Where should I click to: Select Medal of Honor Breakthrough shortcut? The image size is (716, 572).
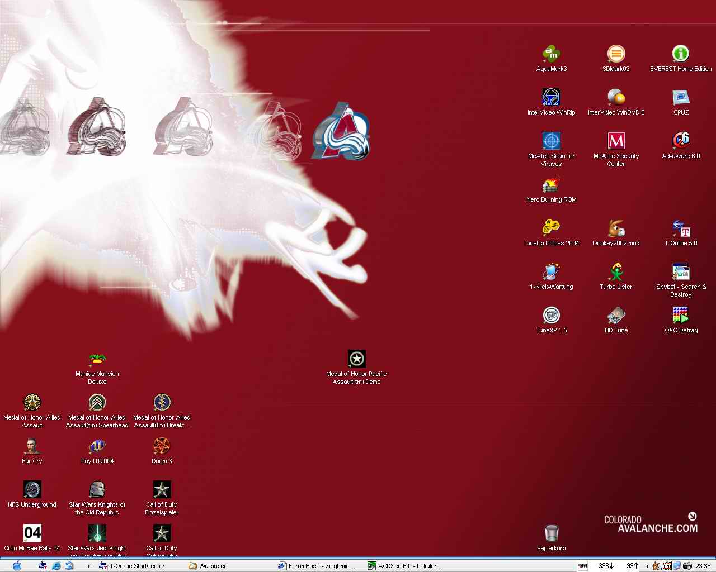[162, 402]
